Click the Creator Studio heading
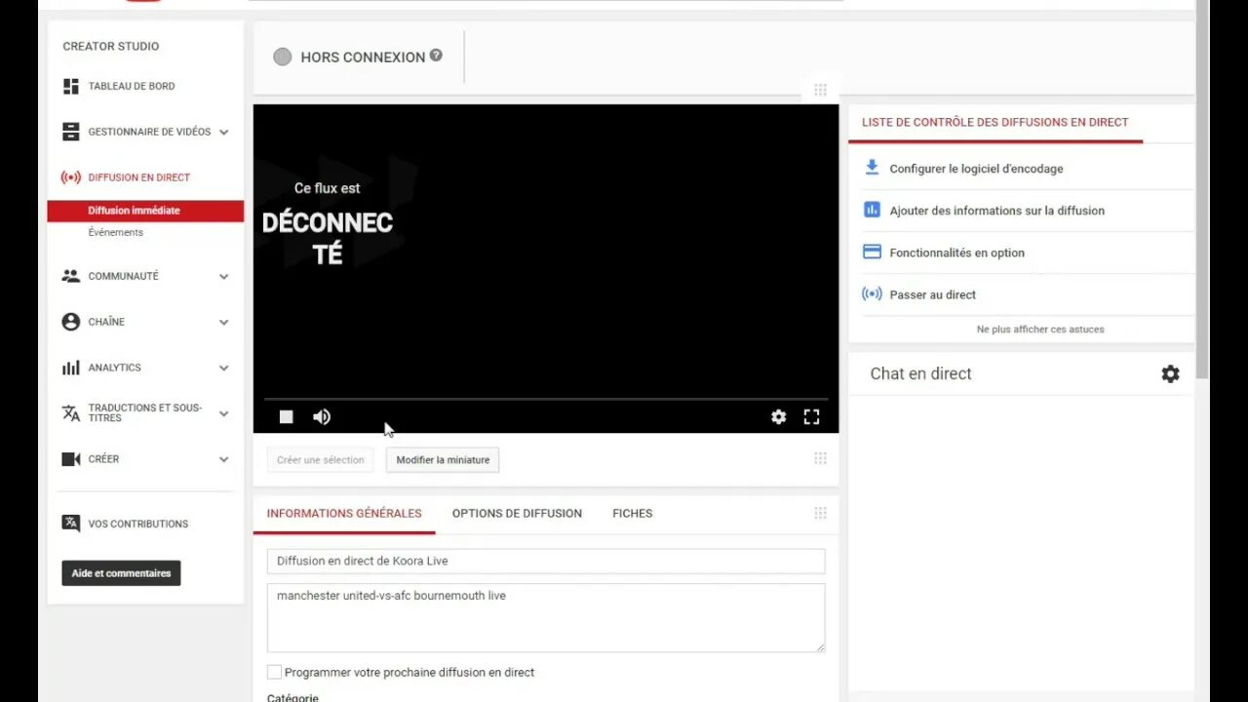The image size is (1248, 702). [110, 46]
